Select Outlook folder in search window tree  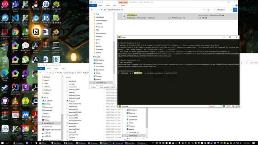(x=99, y=23)
